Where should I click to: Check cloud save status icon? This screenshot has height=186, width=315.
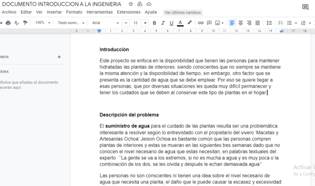point(149,4)
